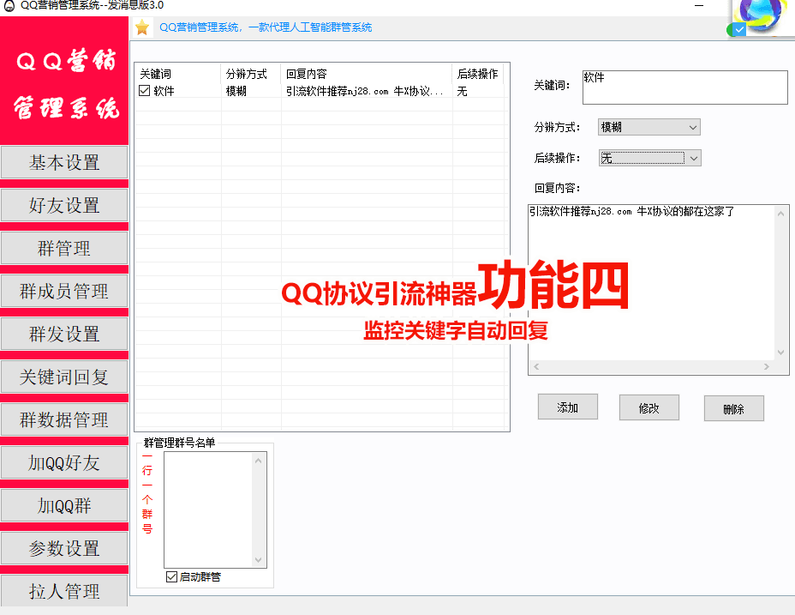Click the 回复内容 vertical scrollbar down arrow
The width and height of the screenshot is (795, 615).
click(780, 352)
